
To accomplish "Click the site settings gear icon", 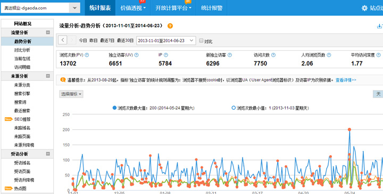I will tap(364, 8).
